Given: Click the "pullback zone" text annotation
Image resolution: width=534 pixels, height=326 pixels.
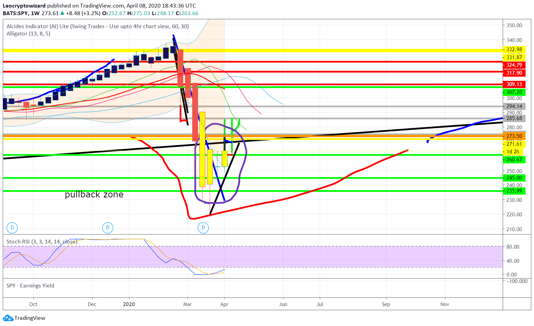Looking at the screenshot, I should pyautogui.click(x=94, y=195).
